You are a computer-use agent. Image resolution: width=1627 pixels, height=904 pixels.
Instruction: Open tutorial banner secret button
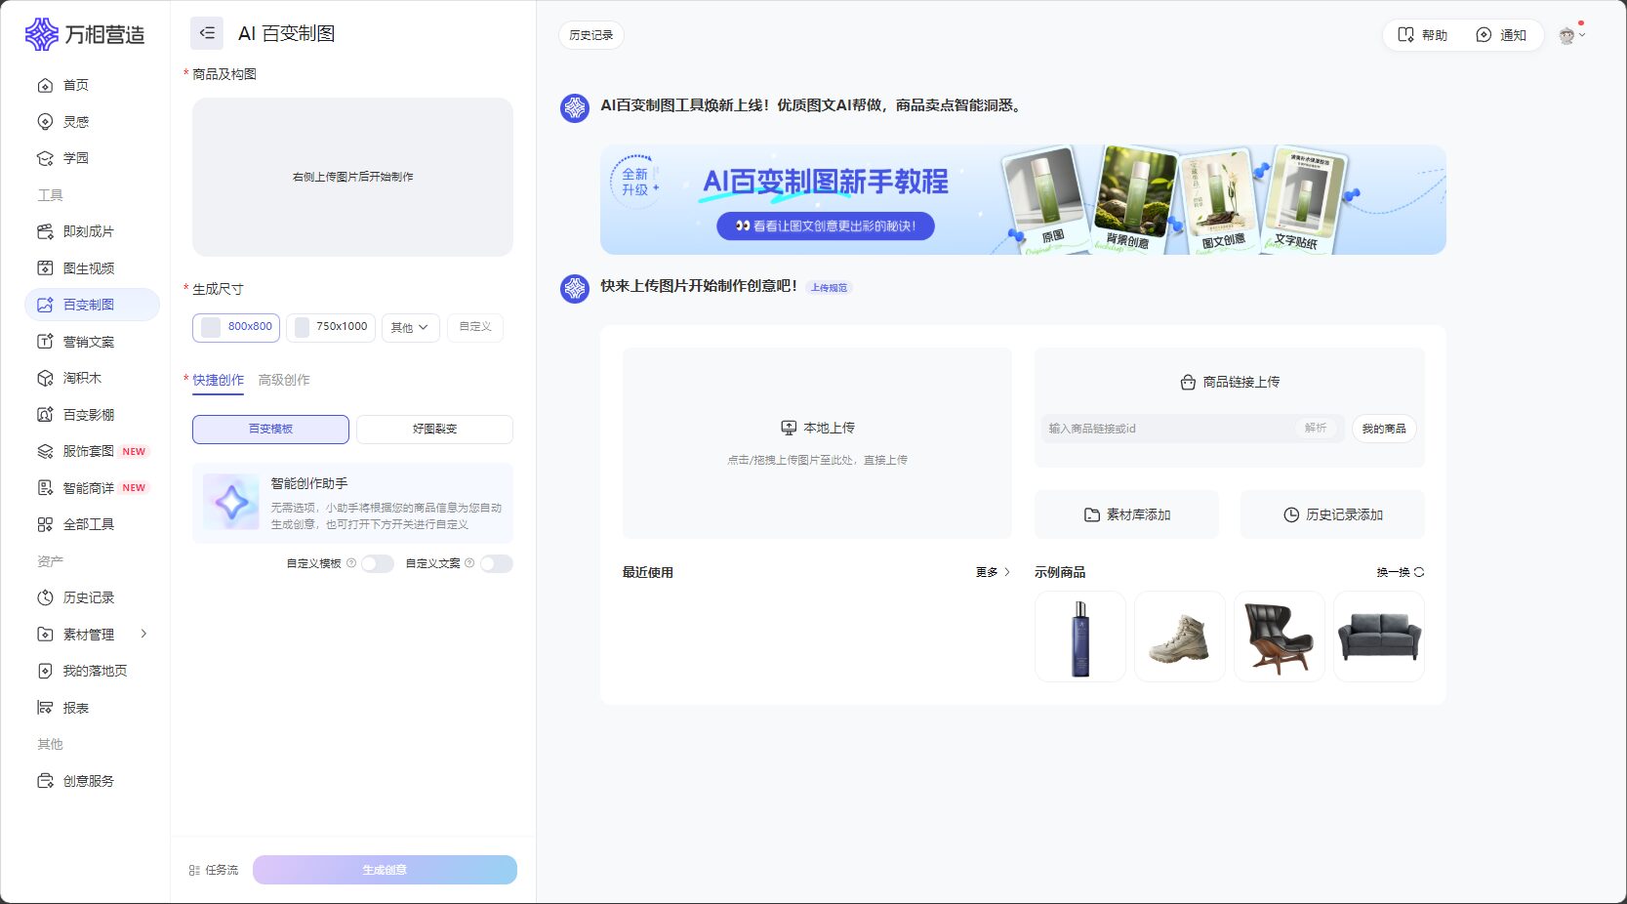826,226
